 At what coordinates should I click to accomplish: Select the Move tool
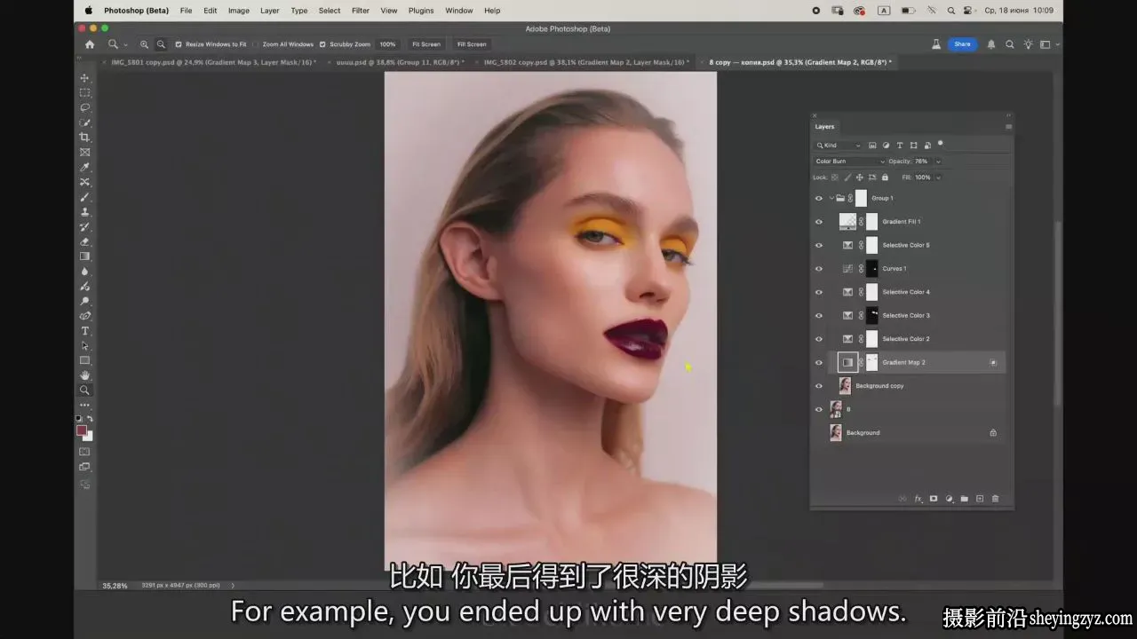point(85,78)
